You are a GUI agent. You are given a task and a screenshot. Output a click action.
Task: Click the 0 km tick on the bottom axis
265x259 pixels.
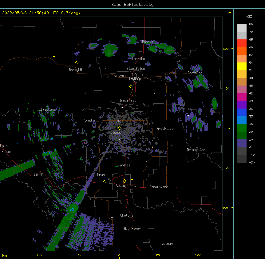[x=119, y=255]
